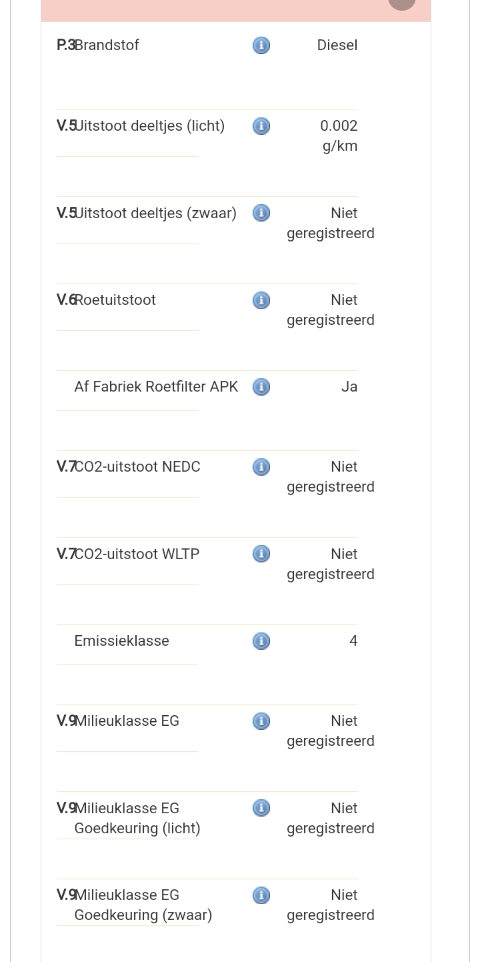
Task: Show Emissieklasse info icon
Action: point(261,641)
